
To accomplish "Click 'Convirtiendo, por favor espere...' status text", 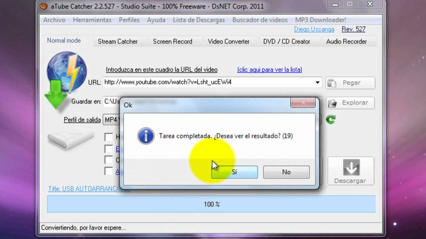I will pos(83,228).
